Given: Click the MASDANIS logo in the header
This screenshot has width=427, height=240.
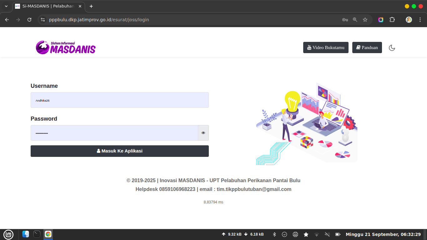Looking at the screenshot, I should coord(66,47).
